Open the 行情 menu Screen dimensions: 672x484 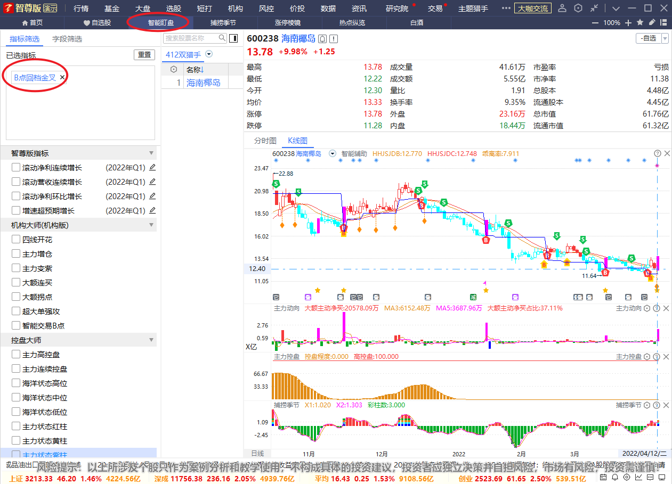pyautogui.click(x=81, y=9)
